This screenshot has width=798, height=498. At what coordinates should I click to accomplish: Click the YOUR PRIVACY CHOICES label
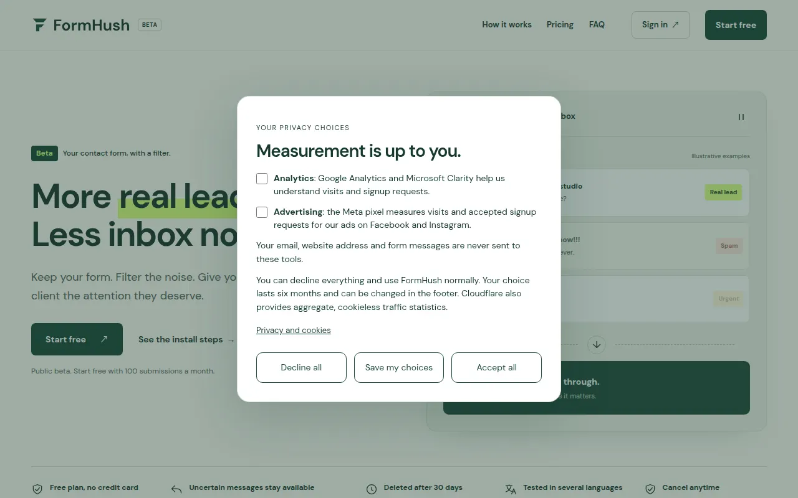303,128
